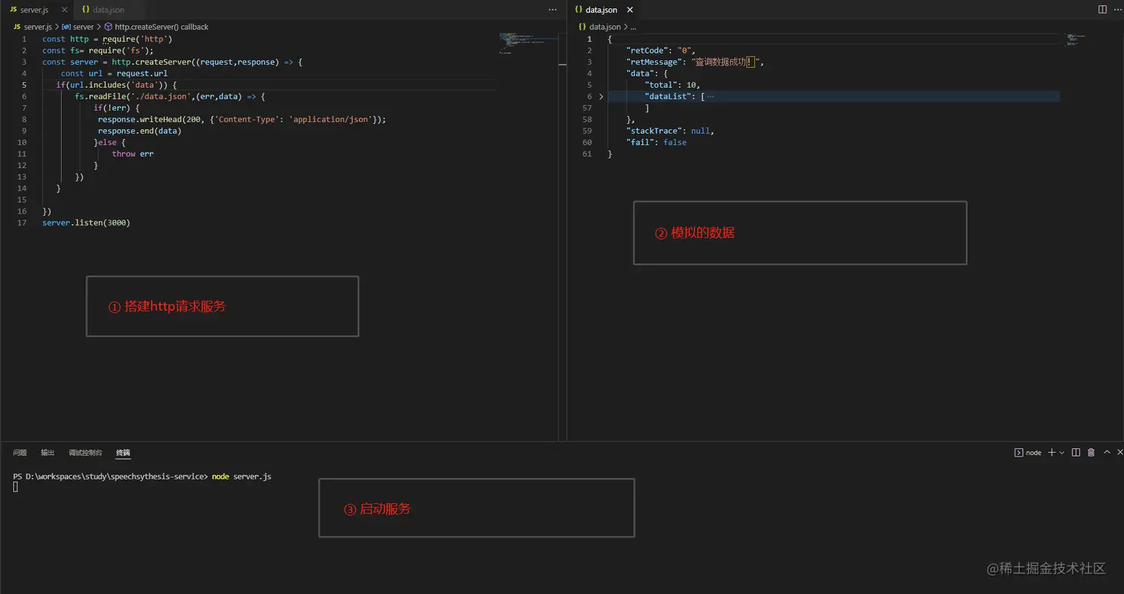The image size is (1124, 594).
Task: Open more actions menu of left editor group
Action: click(552, 10)
